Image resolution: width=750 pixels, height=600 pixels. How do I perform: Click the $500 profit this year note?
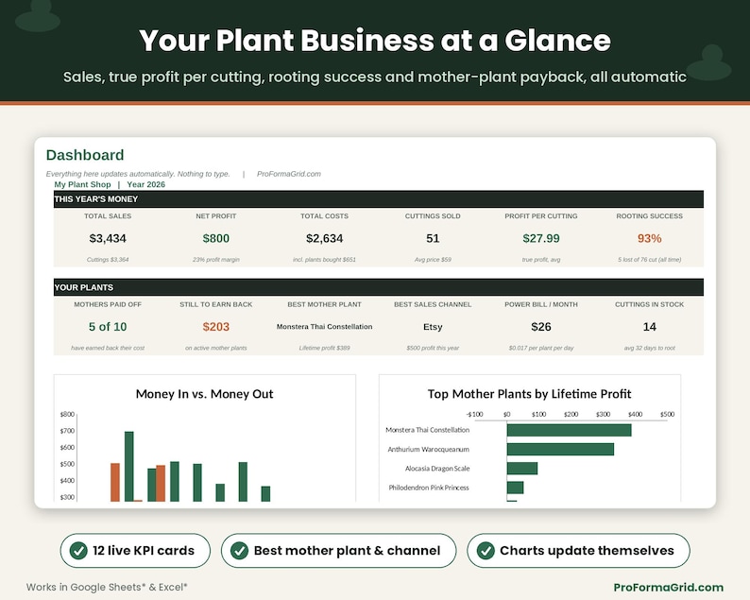point(433,348)
